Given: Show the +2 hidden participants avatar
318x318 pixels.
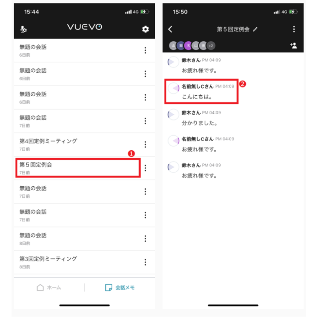Looking at the screenshot, I should pyautogui.click(x=211, y=46).
